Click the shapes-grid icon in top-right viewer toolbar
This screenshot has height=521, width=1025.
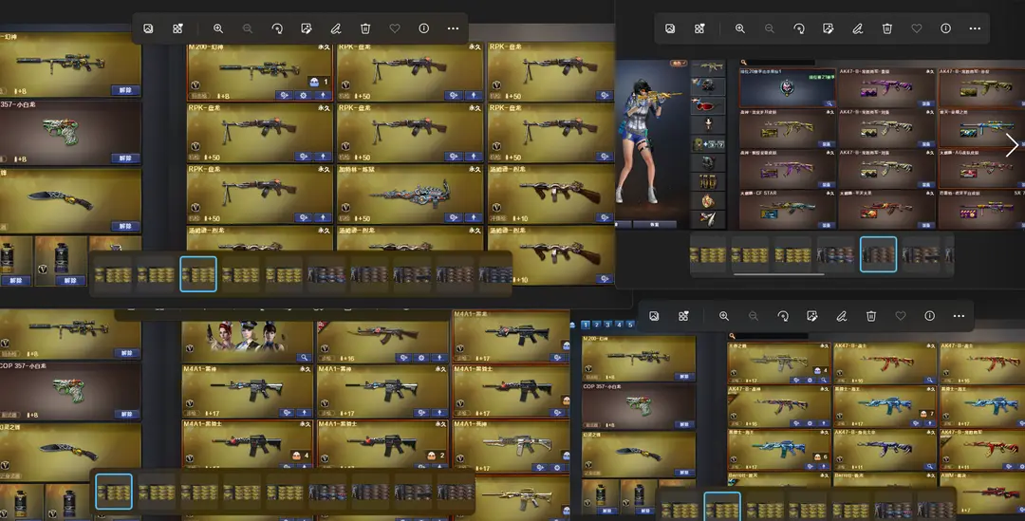pos(699,28)
